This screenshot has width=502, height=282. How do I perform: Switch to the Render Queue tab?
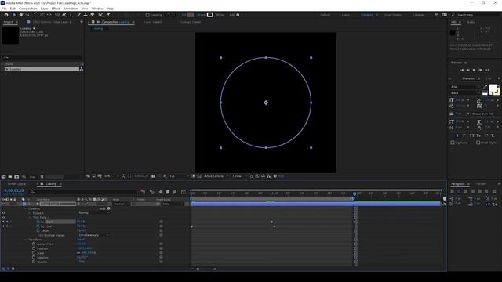16,184
